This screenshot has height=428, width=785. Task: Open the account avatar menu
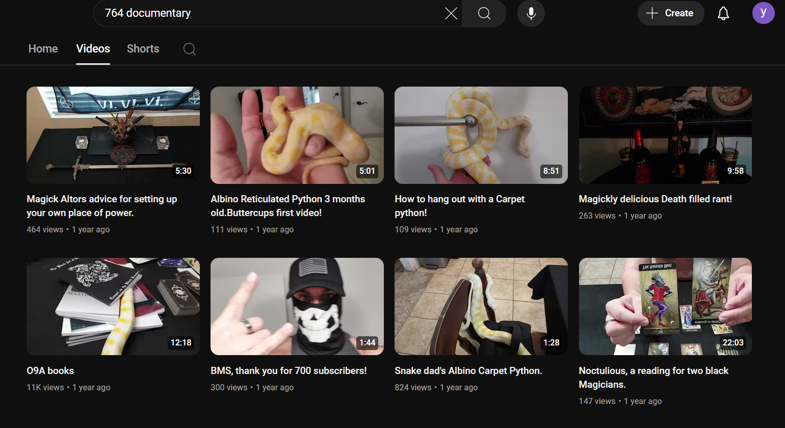click(763, 13)
